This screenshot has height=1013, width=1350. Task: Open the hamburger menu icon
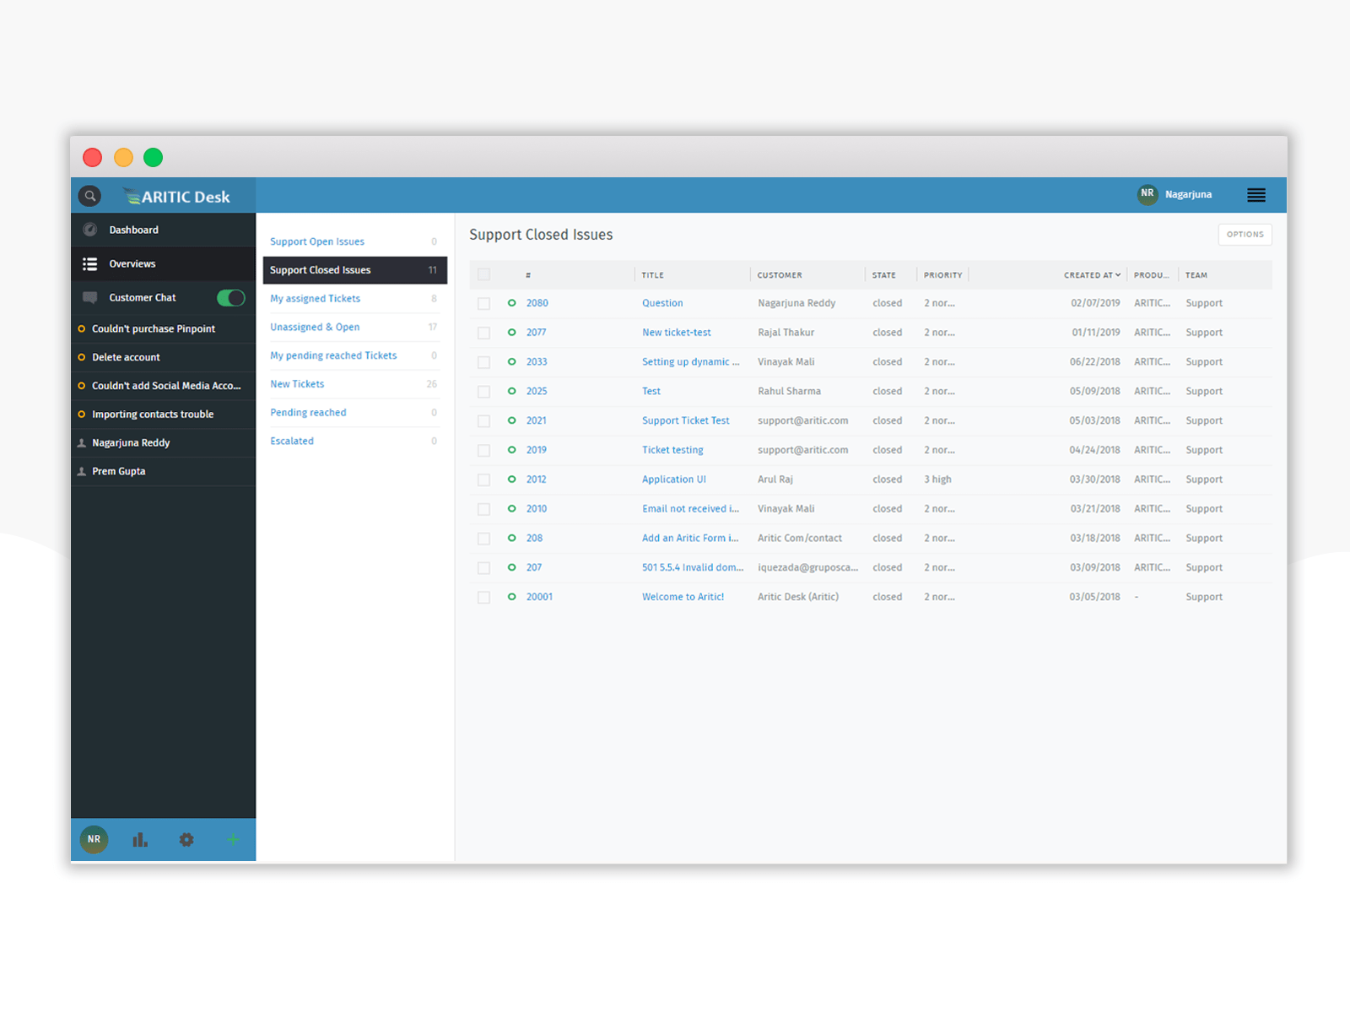coord(1256,195)
